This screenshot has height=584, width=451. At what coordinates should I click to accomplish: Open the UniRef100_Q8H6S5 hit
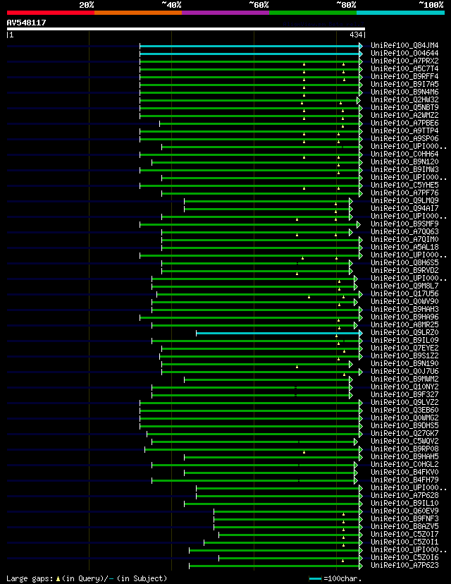[x=404, y=263]
